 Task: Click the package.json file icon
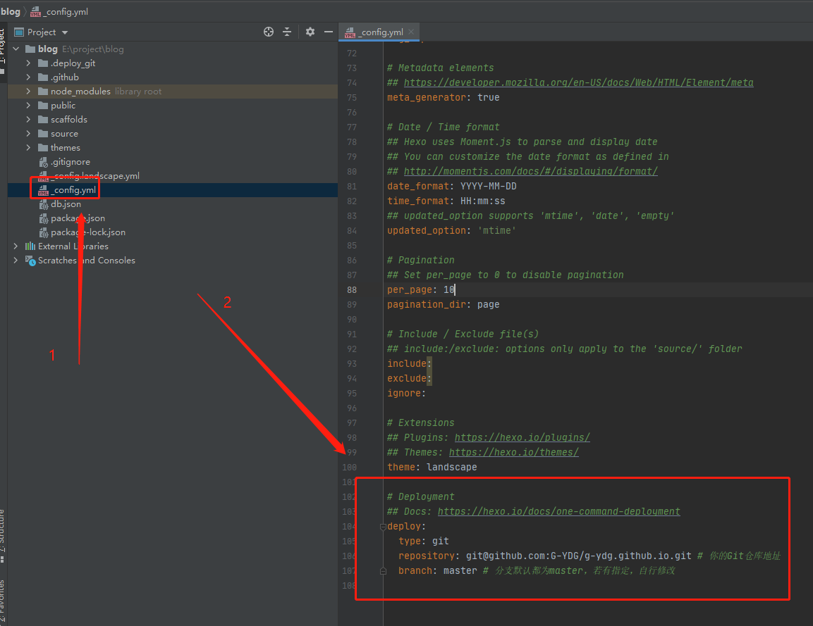click(44, 218)
